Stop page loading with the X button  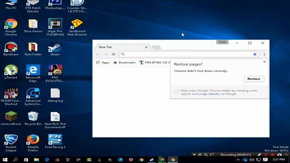coord(114,54)
